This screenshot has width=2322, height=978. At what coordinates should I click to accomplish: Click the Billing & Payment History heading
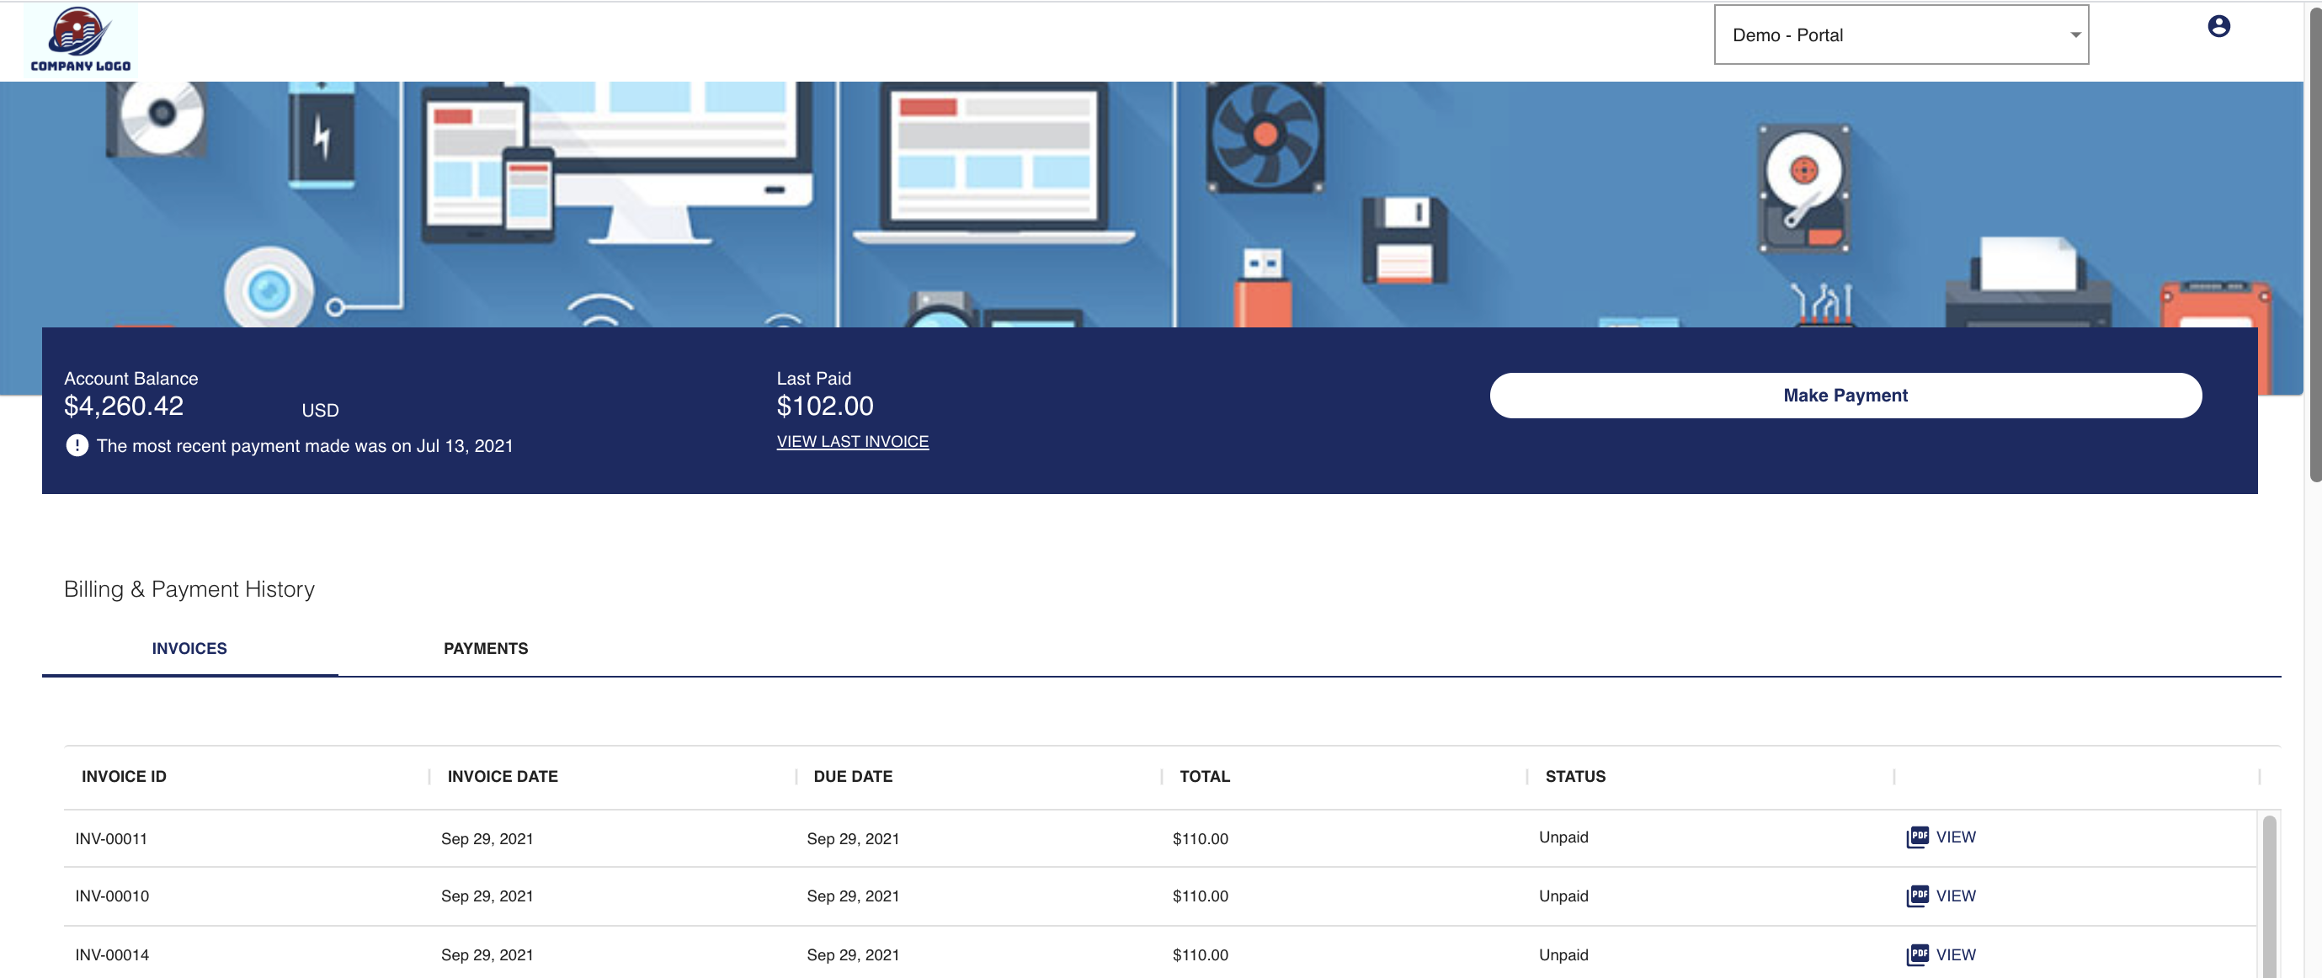point(189,589)
